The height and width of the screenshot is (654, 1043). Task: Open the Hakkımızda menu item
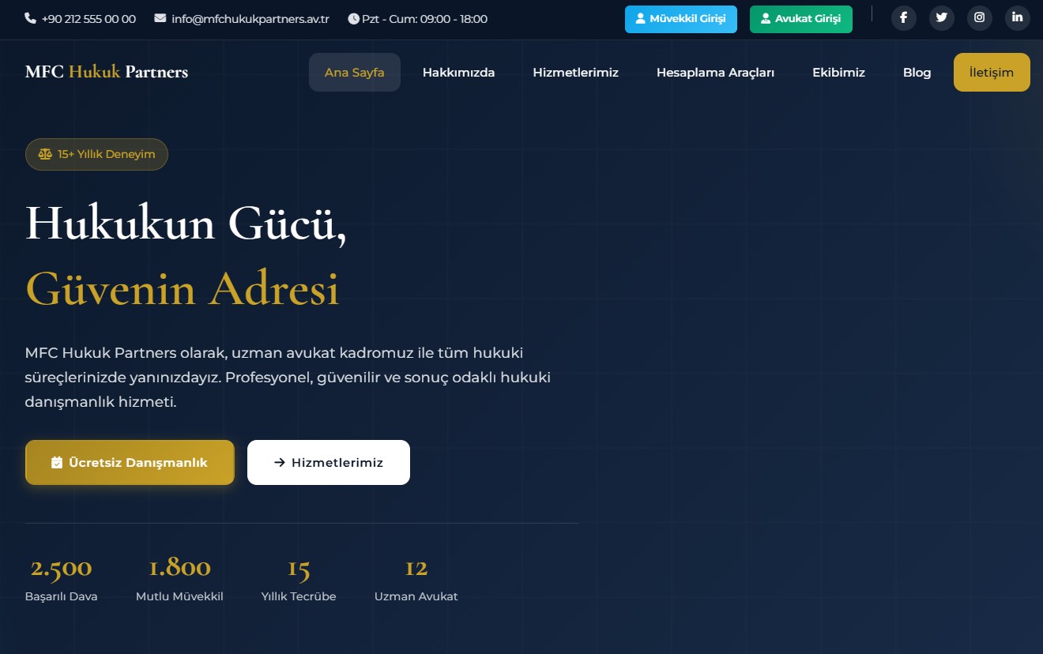coord(458,73)
